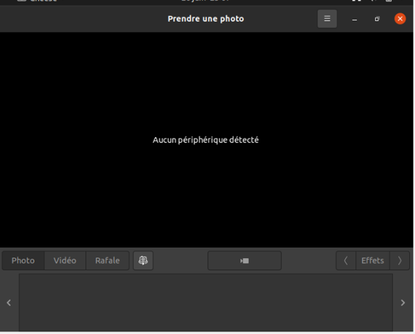This screenshot has height=334, width=415.
Task: Minimize the Cheese window
Action: (x=354, y=19)
